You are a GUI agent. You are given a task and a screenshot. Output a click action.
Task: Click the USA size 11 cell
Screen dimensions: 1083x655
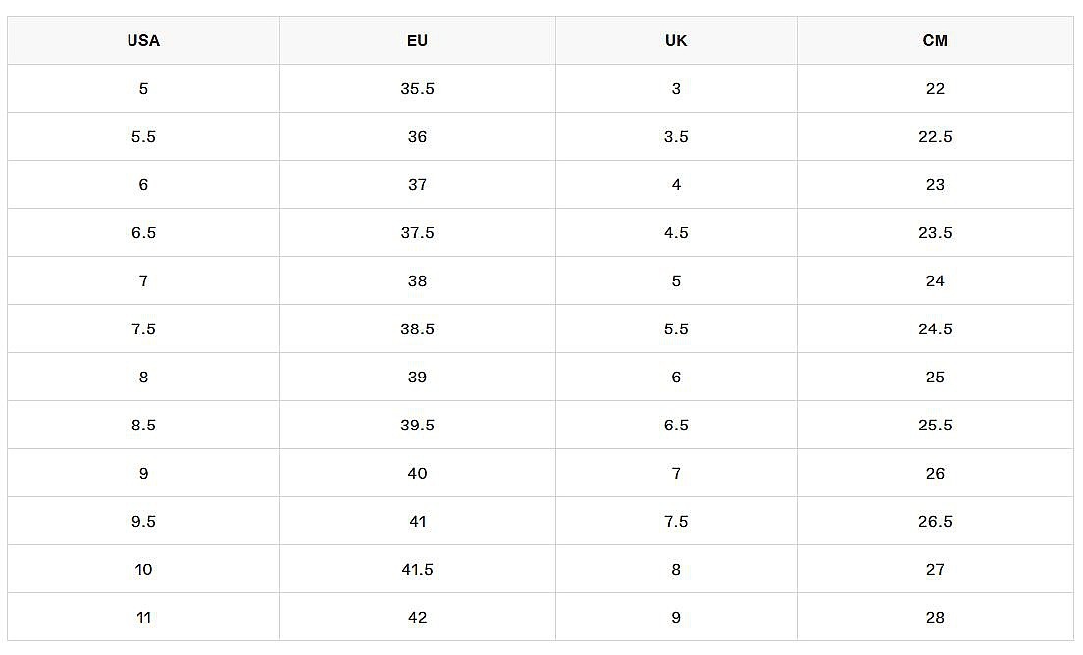[x=143, y=617]
